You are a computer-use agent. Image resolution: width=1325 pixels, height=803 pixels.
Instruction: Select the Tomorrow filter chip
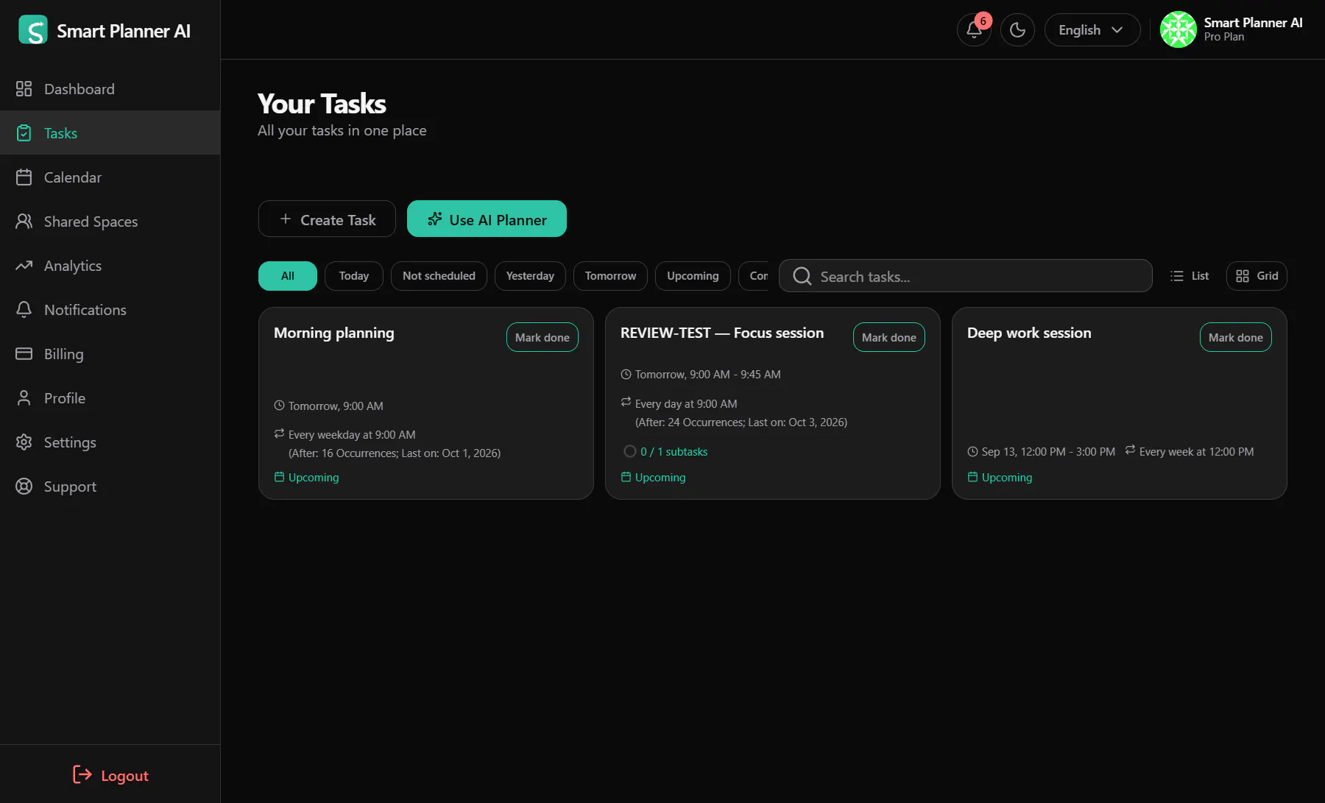610,276
